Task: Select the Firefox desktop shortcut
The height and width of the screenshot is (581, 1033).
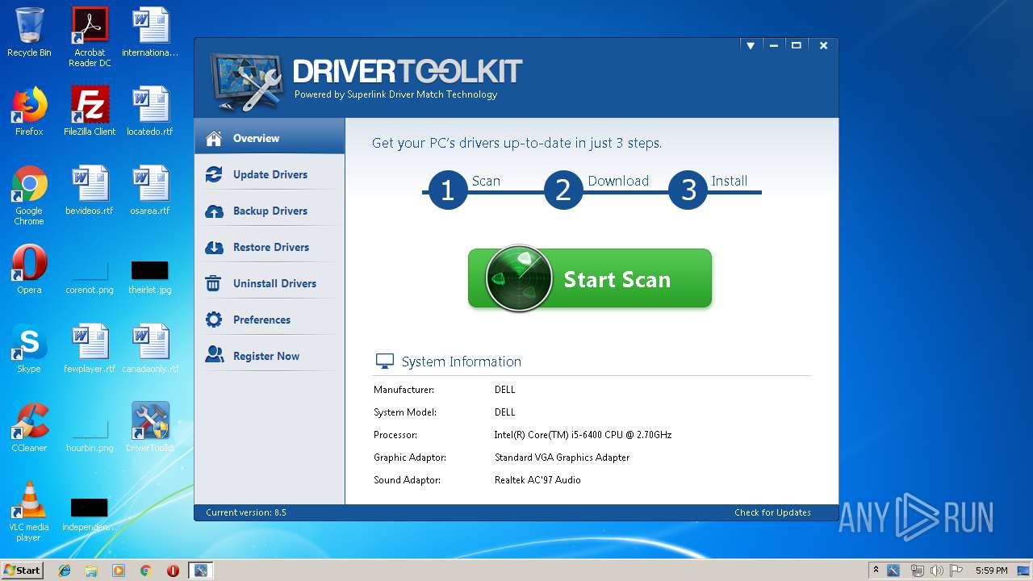Action: tap(29, 111)
